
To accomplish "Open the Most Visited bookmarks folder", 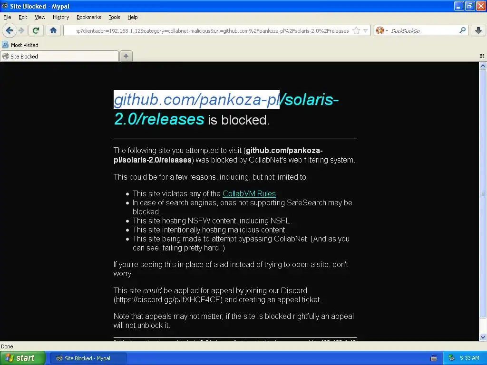I will coord(20,45).
